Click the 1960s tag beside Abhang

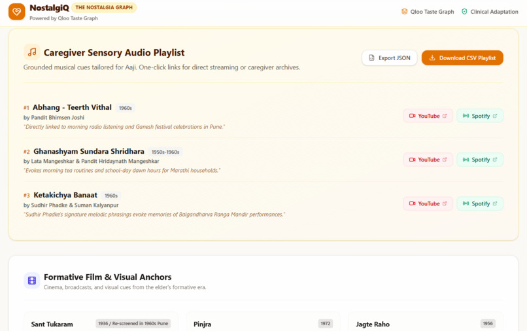click(126, 108)
